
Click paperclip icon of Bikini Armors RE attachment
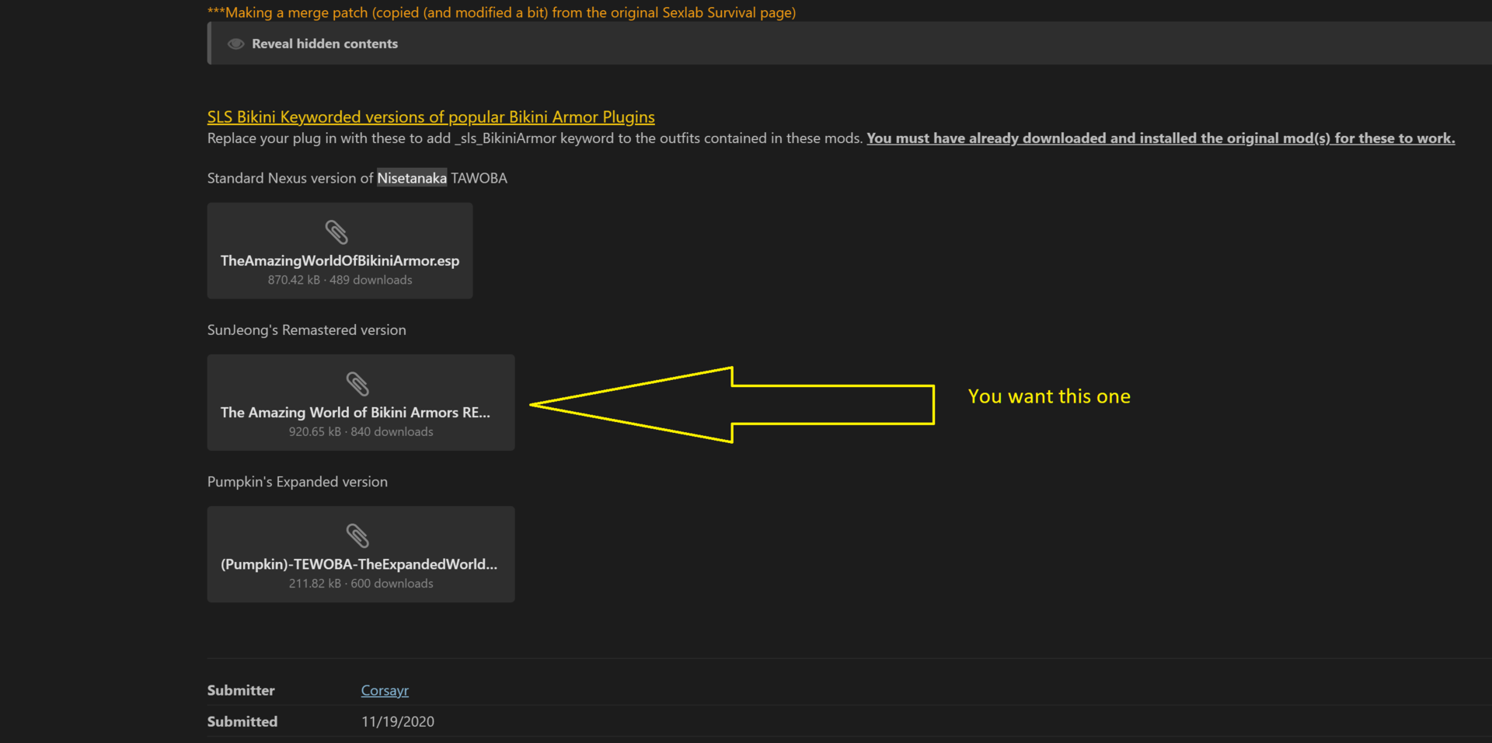357,383
